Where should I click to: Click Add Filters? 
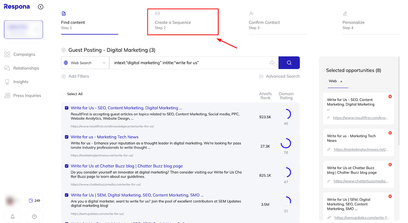[x=75, y=76]
